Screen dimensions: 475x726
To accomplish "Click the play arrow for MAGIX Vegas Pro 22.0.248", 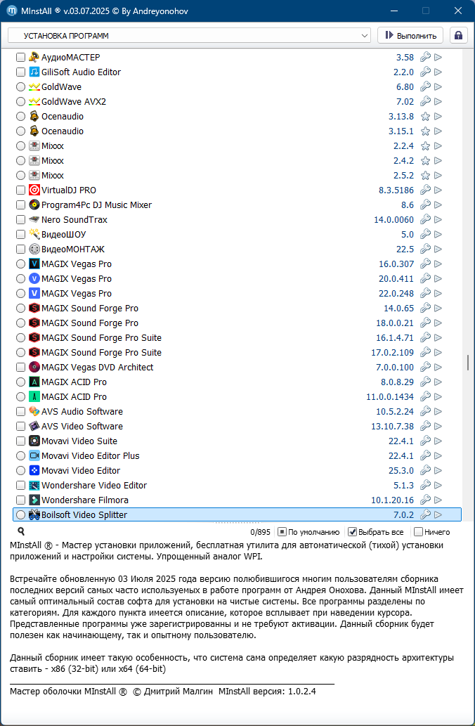I will (x=438, y=294).
